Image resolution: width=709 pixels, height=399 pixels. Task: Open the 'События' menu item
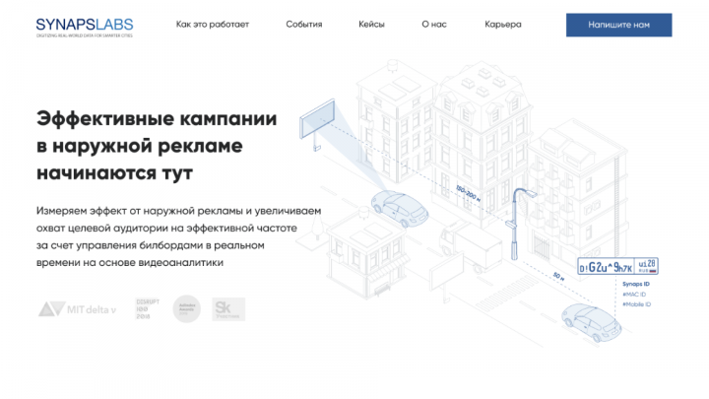click(304, 25)
